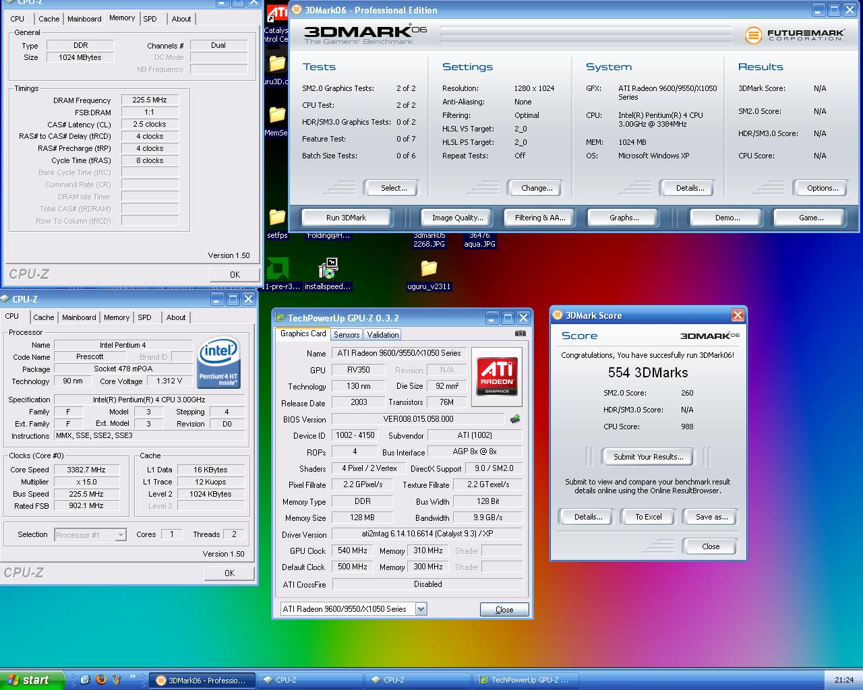Click the Core Speed 3382.7 MHz field

[x=86, y=470]
